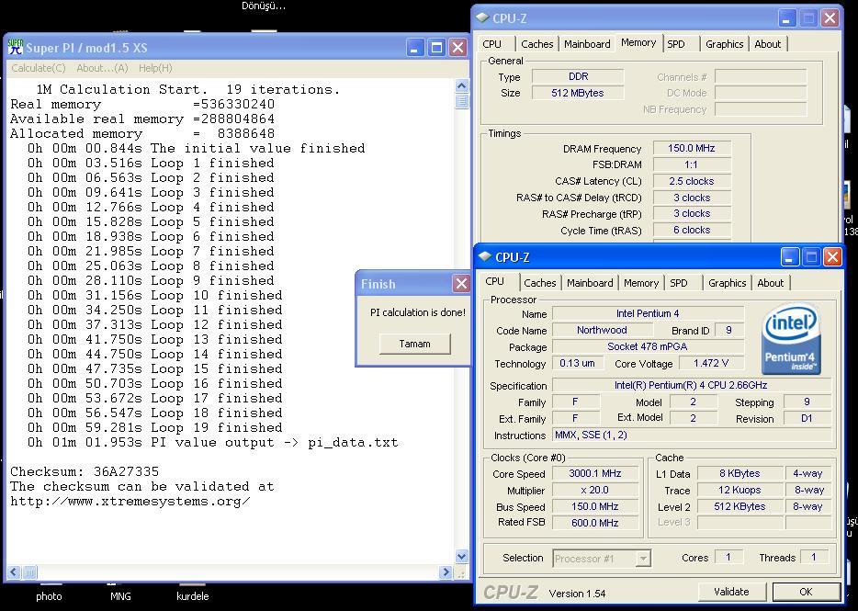Switch to Caches tab in upper CPU-Z
Screen dimensions: 858x611
point(536,44)
